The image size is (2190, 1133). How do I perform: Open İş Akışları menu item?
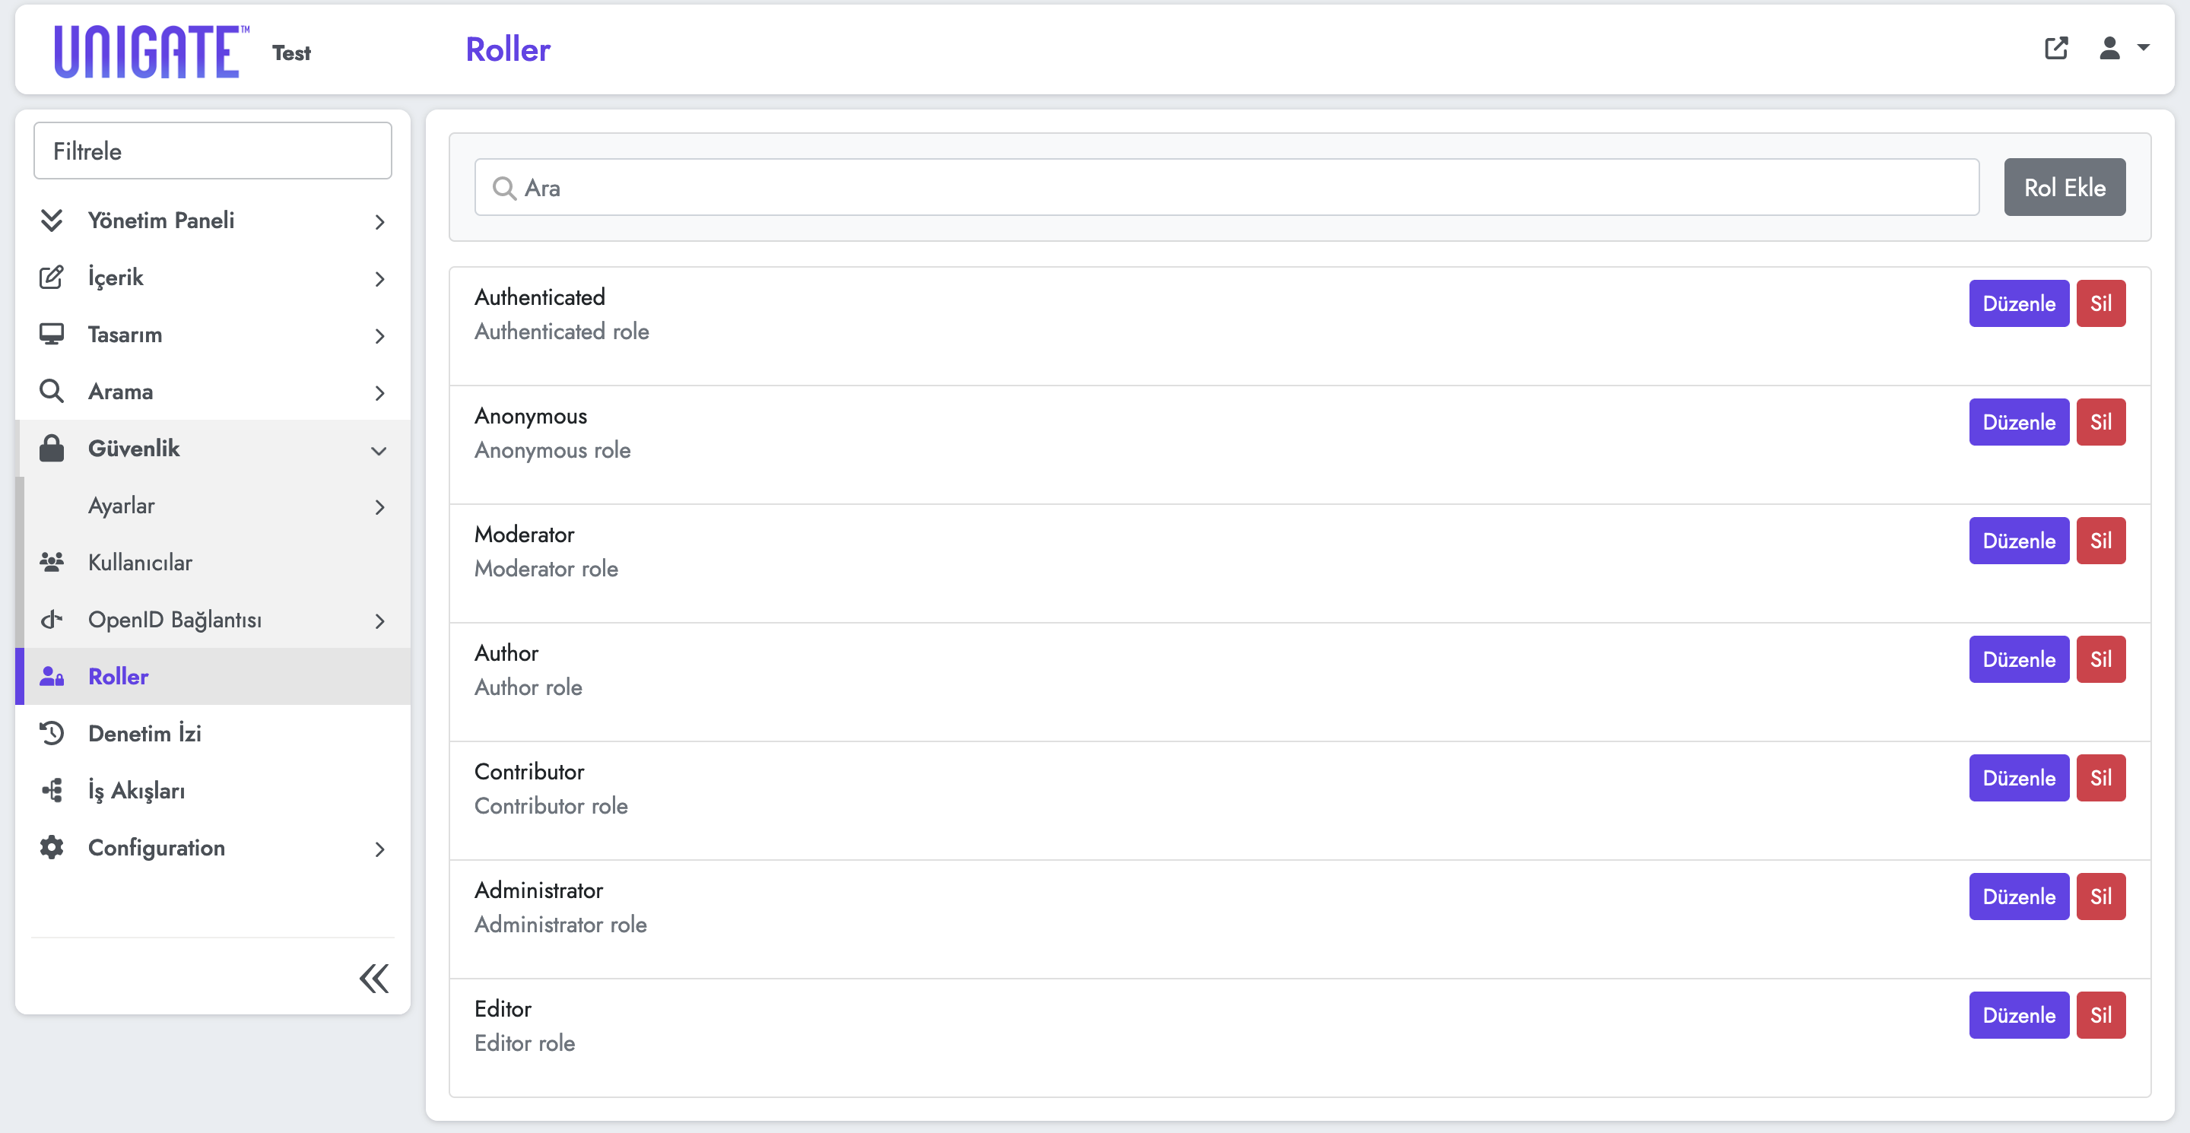pos(213,789)
